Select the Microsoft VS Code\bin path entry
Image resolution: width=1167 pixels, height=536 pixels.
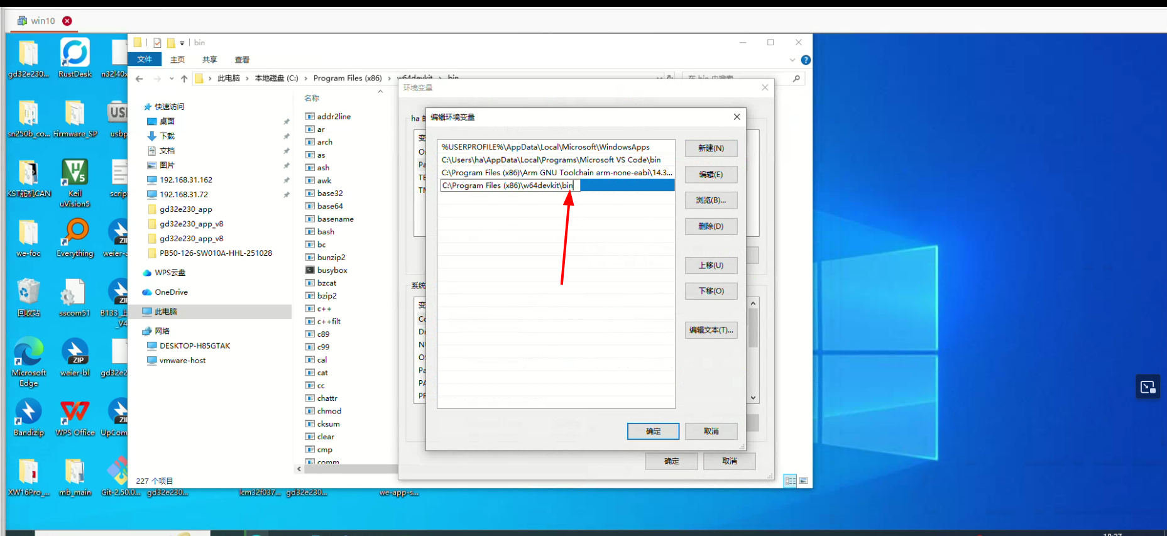tap(551, 160)
